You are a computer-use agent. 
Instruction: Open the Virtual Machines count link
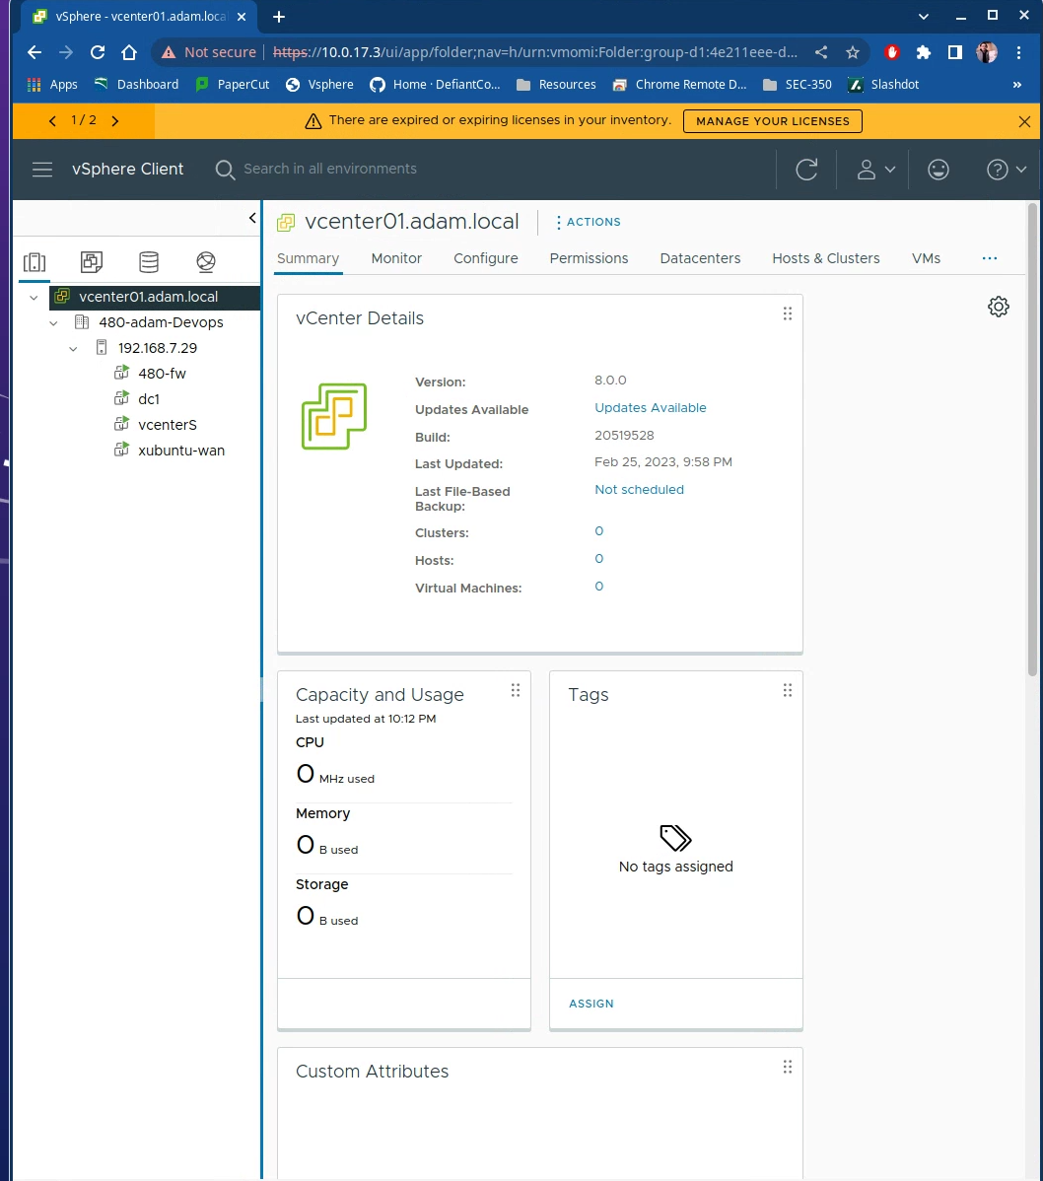click(598, 586)
